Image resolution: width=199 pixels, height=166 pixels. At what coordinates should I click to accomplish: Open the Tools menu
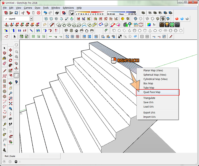coord(46,8)
